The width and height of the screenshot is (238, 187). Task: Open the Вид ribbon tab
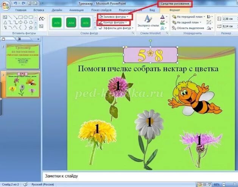[x=152, y=10]
